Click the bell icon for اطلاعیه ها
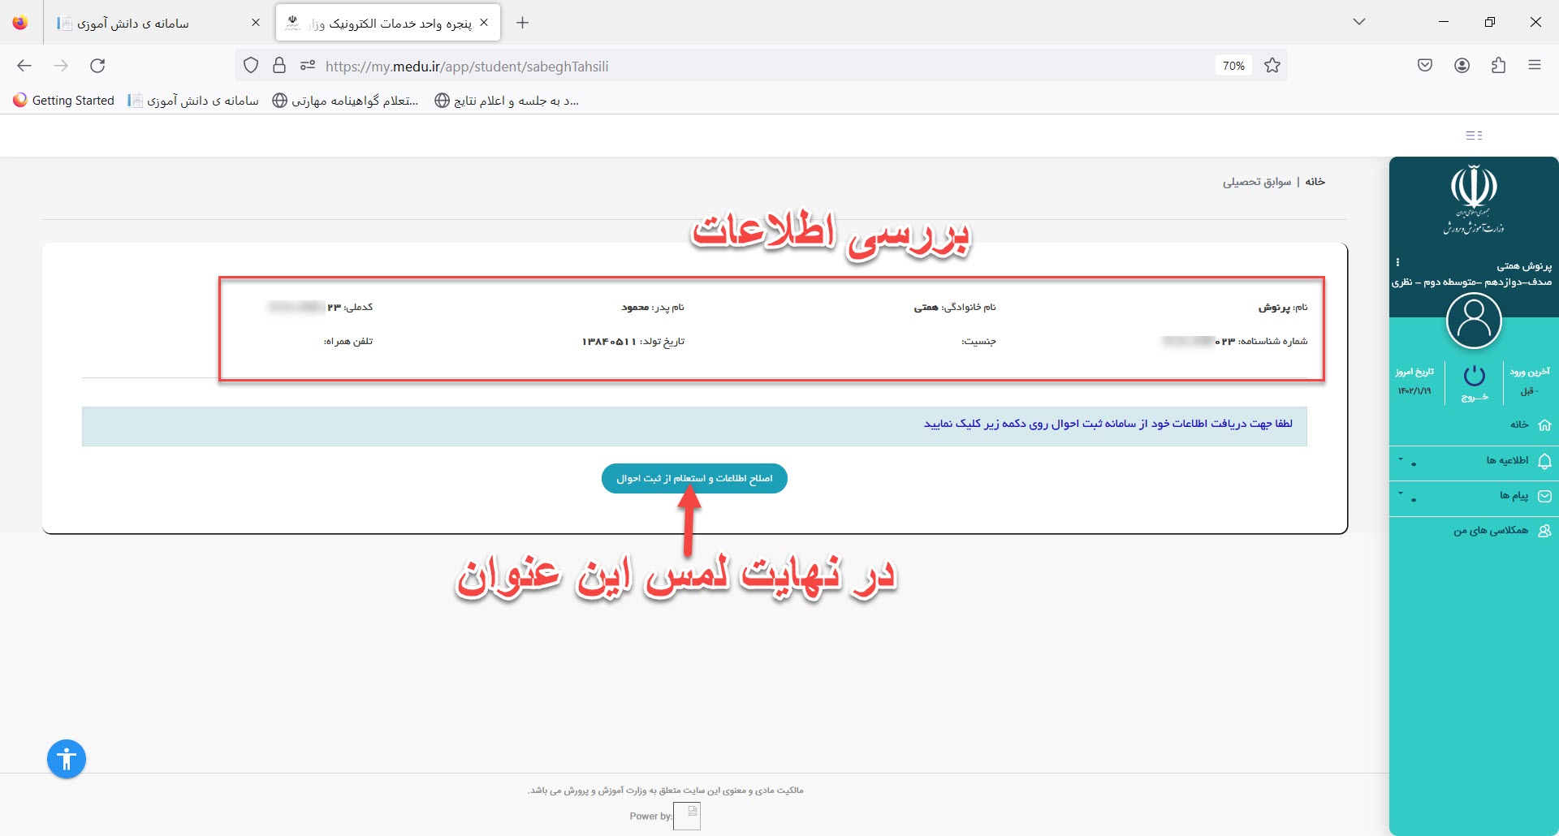The width and height of the screenshot is (1559, 836). pos(1544,461)
